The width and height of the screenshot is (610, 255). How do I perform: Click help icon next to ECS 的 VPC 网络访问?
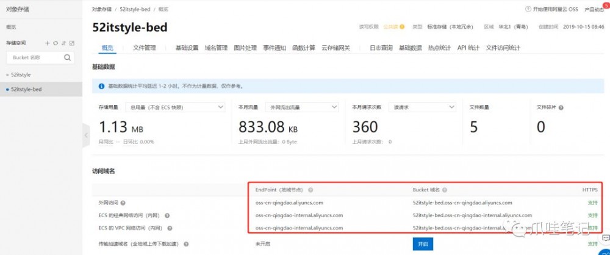170,228
